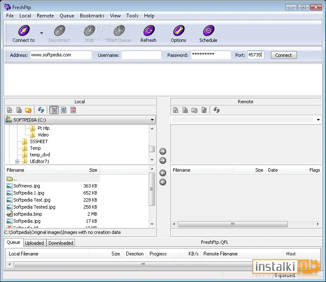Click first right-arrow upload transfer button
Screen dimensions: 326x282
click(162, 151)
